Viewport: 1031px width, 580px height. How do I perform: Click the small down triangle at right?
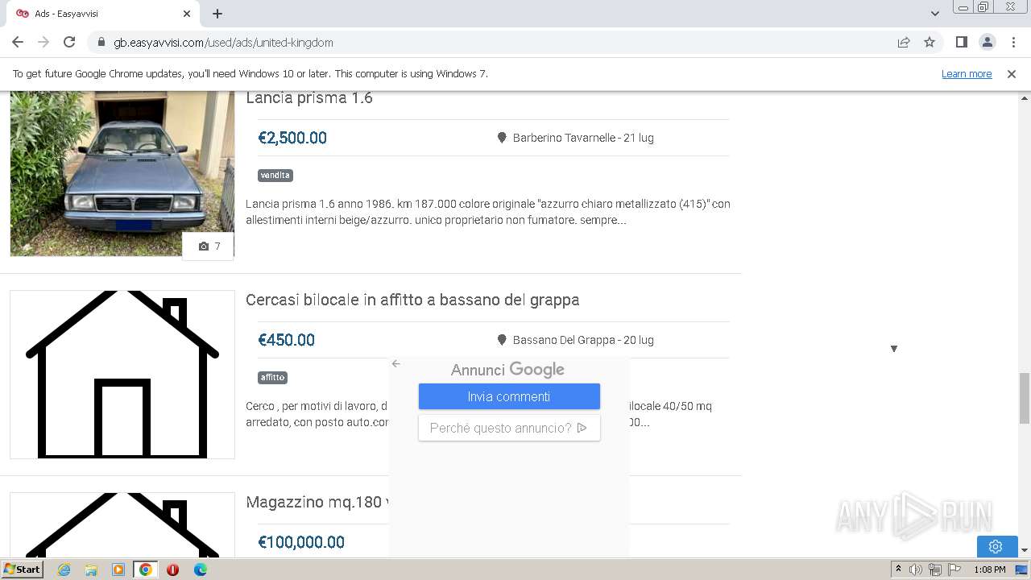[x=893, y=349]
